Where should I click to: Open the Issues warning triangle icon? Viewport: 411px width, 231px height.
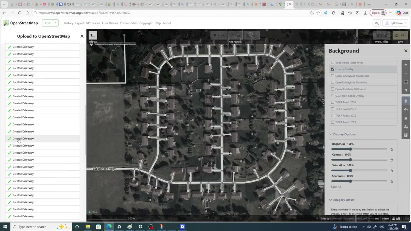coord(406,118)
